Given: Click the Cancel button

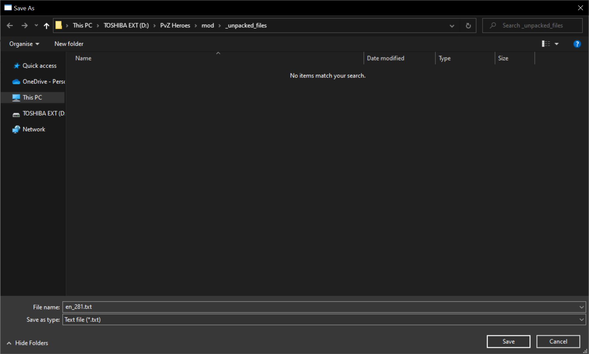Looking at the screenshot, I should pos(558,341).
